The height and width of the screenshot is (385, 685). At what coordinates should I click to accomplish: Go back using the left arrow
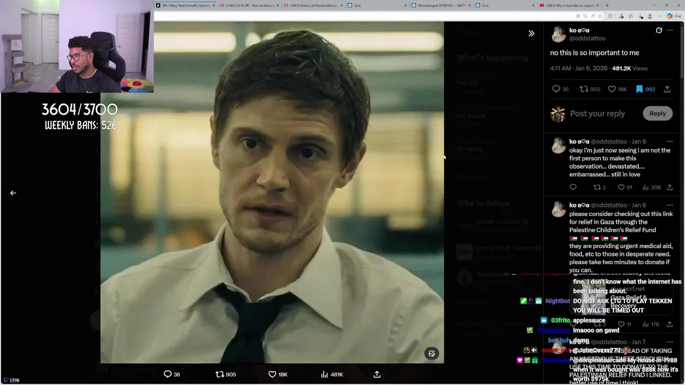point(13,193)
